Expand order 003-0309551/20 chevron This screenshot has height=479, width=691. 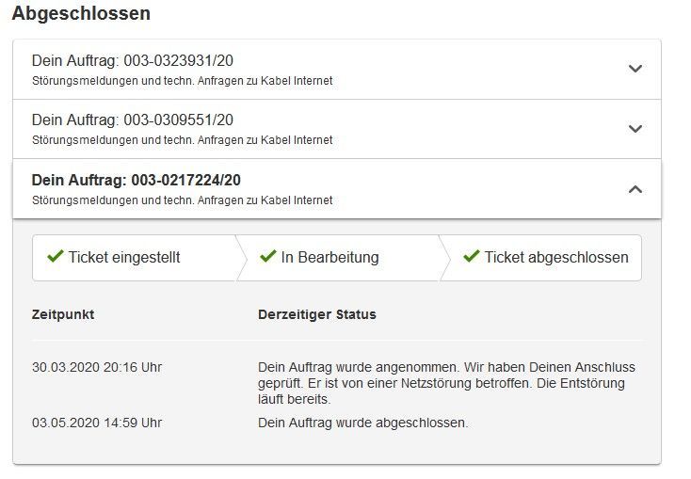pyautogui.click(x=635, y=129)
